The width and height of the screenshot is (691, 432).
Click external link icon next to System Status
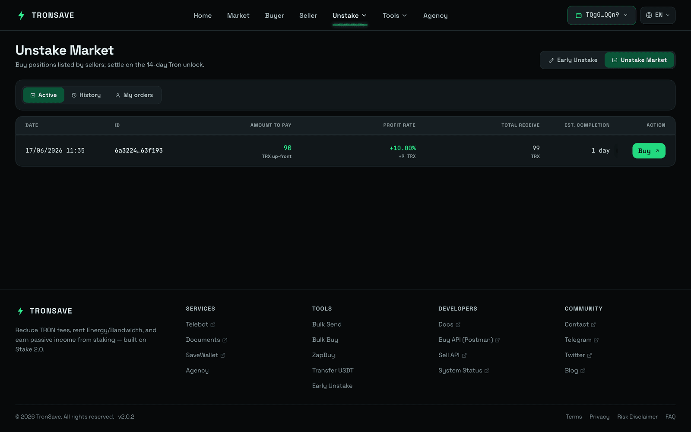pos(487,371)
